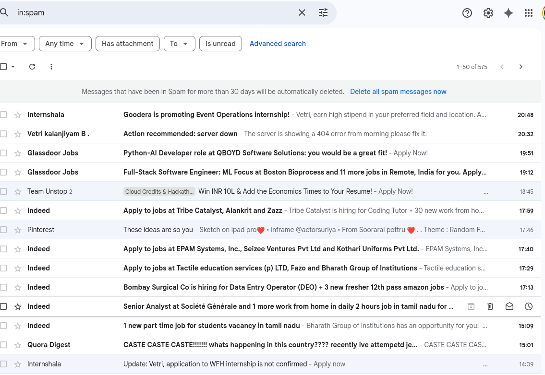Open the More options three-dot menu
This screenshot has height=375, width=545.
tap(51, 66)
